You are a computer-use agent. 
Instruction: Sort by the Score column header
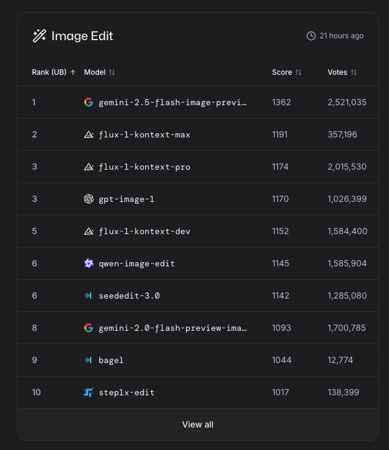(x=286, y=72)
